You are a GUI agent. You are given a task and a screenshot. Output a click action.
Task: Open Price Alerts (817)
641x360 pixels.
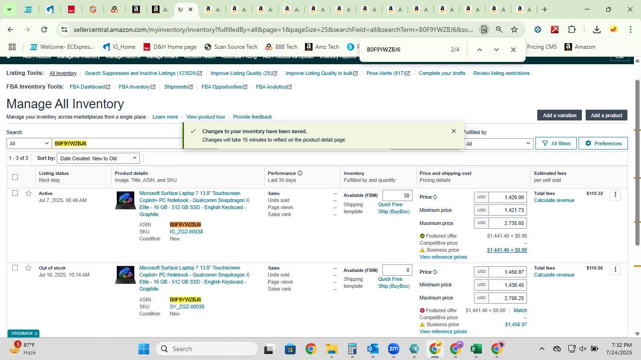coord(388,73)
